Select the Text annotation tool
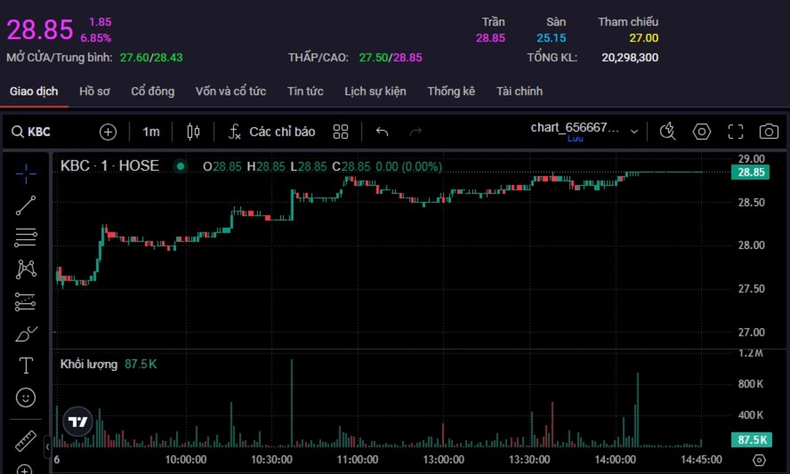This screenshot has height=474, width=790. pyautogui.click(x=26, y=366)
